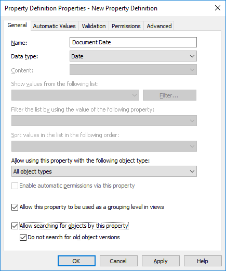Click the Name input field

pyautogui.click(x=133, y=42)
